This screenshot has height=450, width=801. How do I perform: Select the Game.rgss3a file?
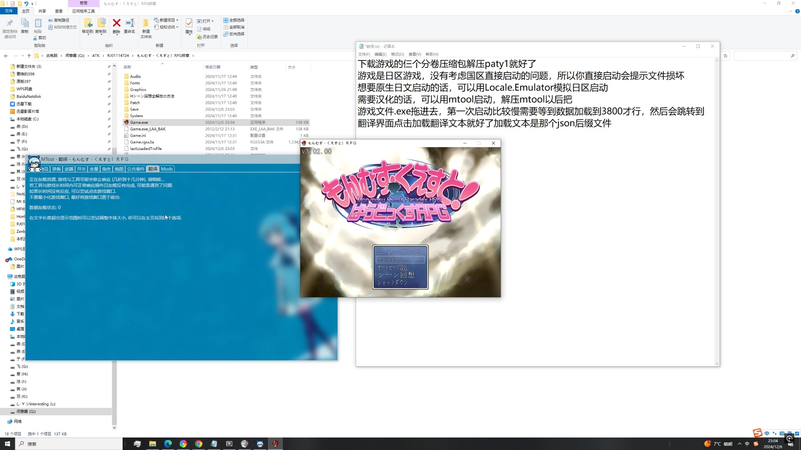click(x=142, y=142)
